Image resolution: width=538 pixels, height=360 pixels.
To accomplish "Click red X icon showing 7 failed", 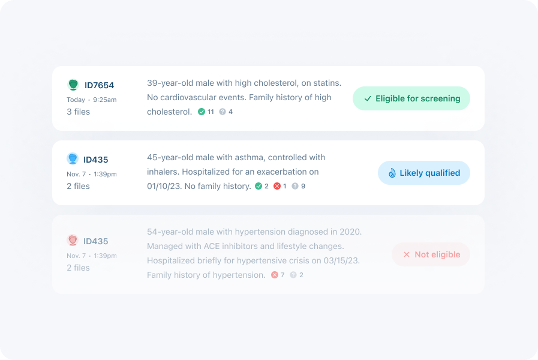I will pyautogui.click(x=275, y=275).
